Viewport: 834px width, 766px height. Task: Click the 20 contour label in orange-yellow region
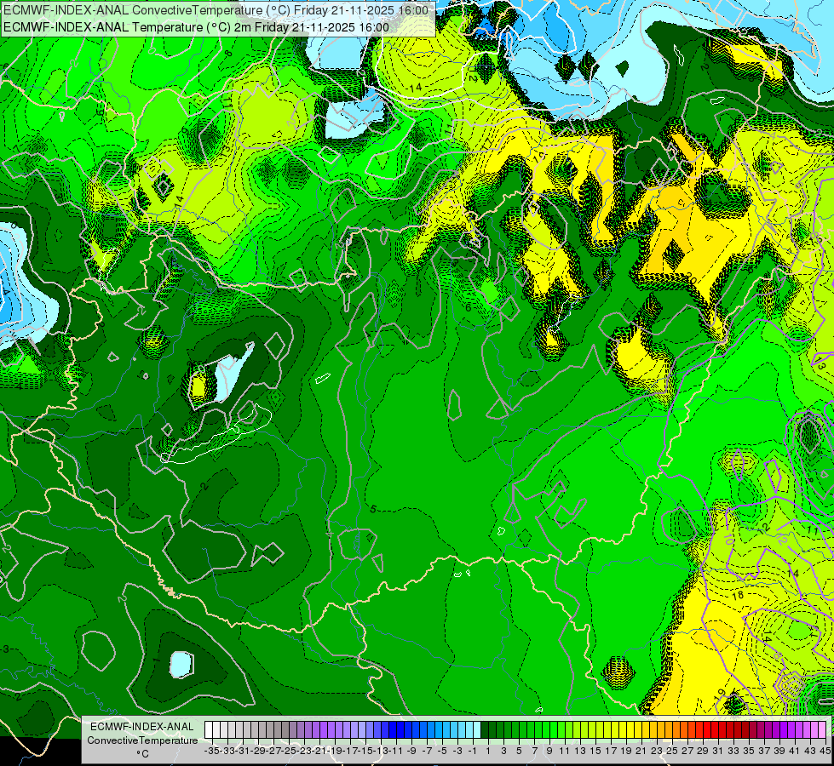click(692, 278)
